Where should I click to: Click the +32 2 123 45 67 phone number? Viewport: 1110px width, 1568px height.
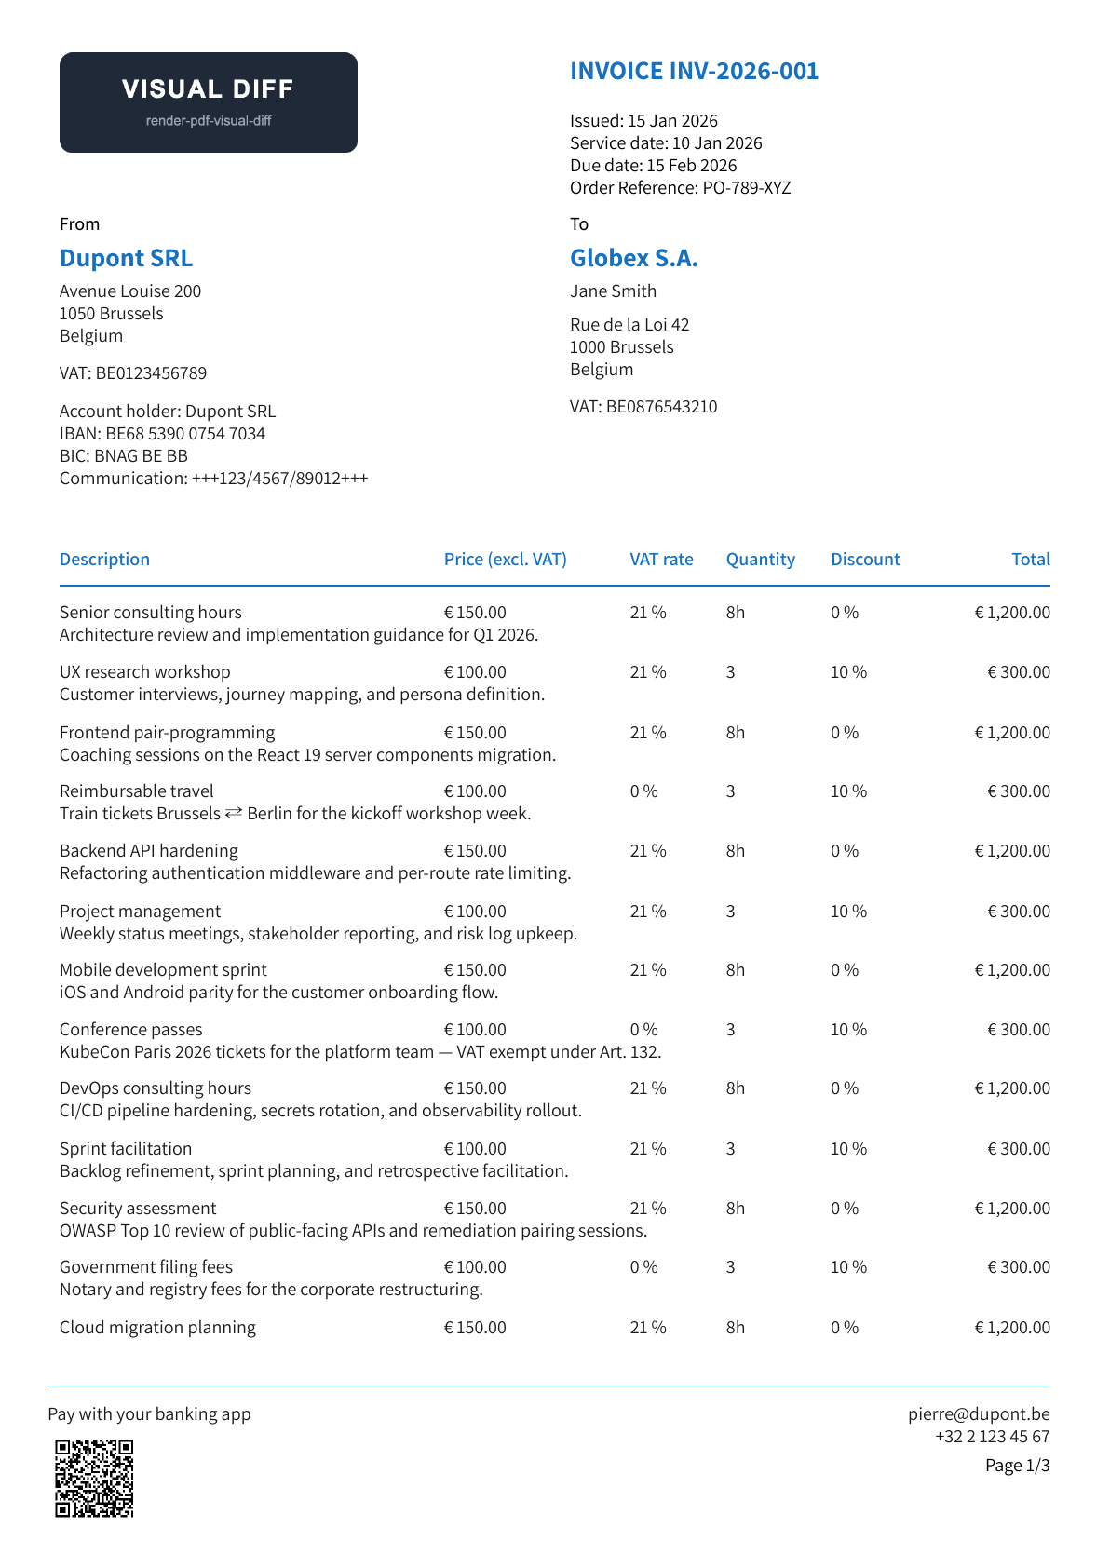point(993,1437)
